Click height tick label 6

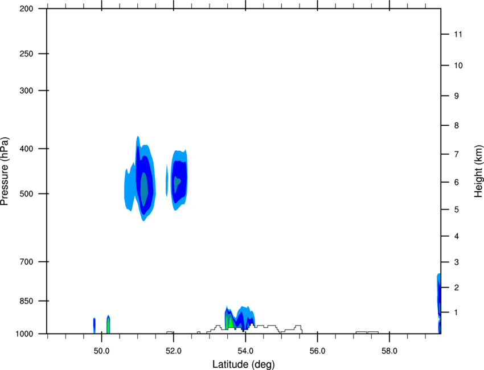(x=457, y=182)
